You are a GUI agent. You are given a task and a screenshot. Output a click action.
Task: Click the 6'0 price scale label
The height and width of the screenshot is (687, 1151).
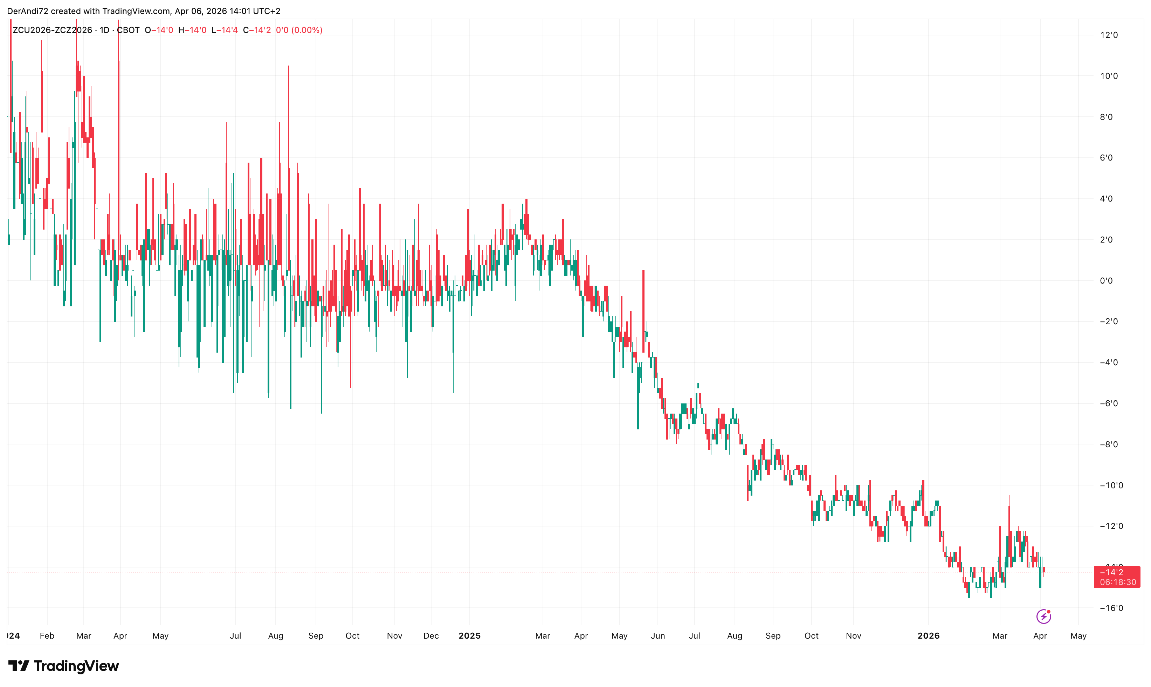pyautogui.click(x=1106, y=158)
